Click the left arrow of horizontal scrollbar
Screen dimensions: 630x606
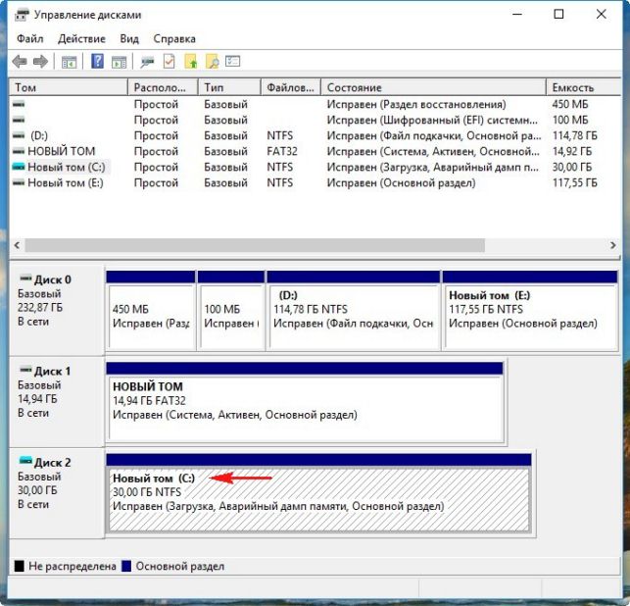17,245
